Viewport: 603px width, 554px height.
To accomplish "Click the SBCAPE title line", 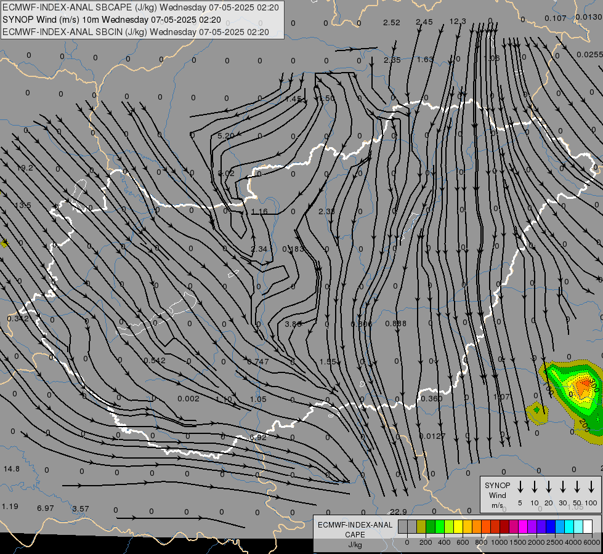I will (140, 7).
